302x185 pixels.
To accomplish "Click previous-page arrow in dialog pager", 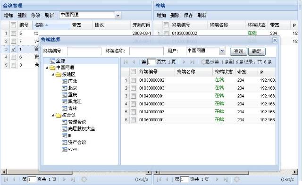I will coord(134,62).
